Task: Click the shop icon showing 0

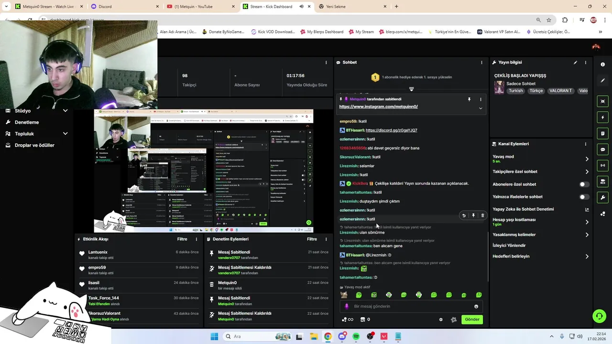Action: point(365,320)
